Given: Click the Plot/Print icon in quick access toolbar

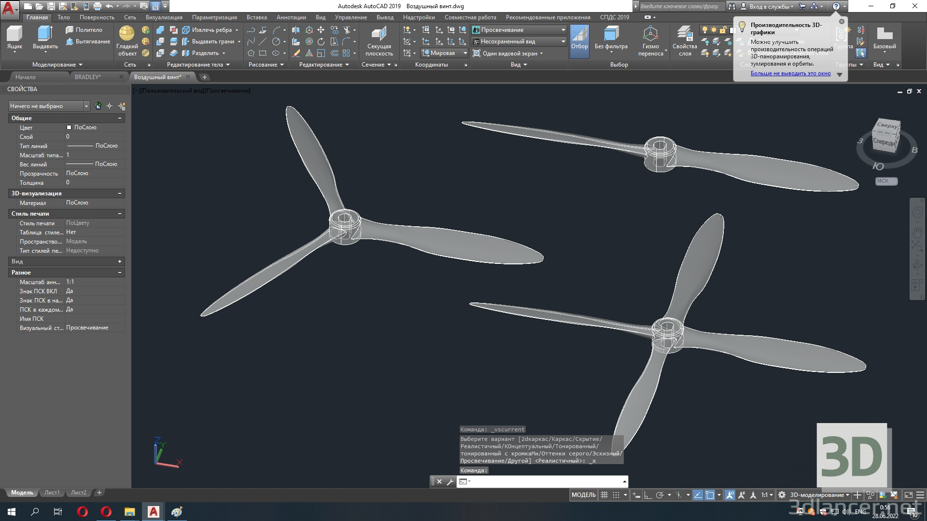Looking at the screenshot, I should [98, 6].
